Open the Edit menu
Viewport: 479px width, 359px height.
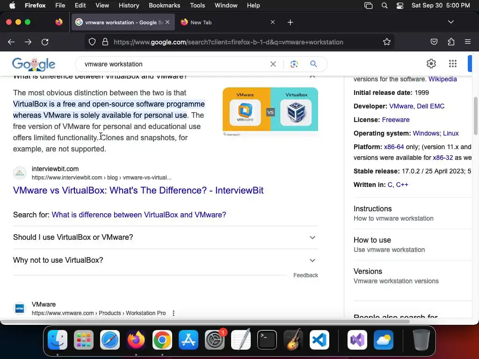pos(80,6)
